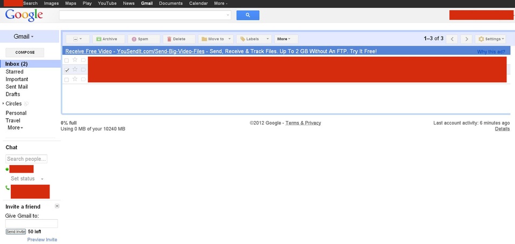The height and width of the screenshot is (244, 515).
Task: Open search options arrow in search box
Action: point(228,15)
